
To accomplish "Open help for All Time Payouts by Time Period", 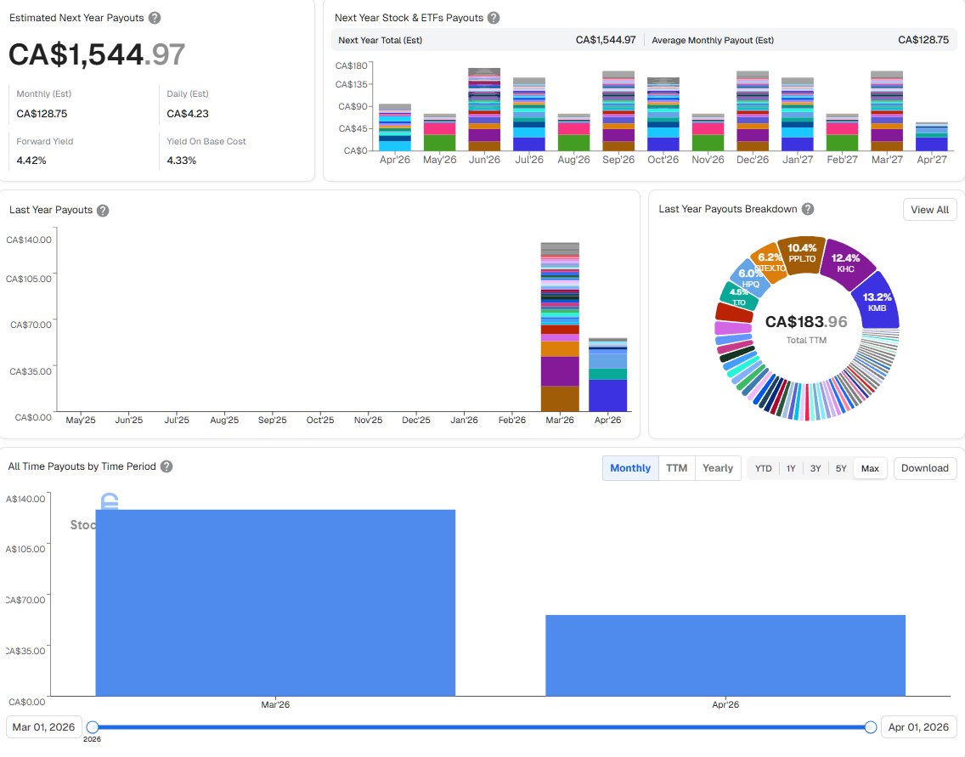I will tap(166, 466).
